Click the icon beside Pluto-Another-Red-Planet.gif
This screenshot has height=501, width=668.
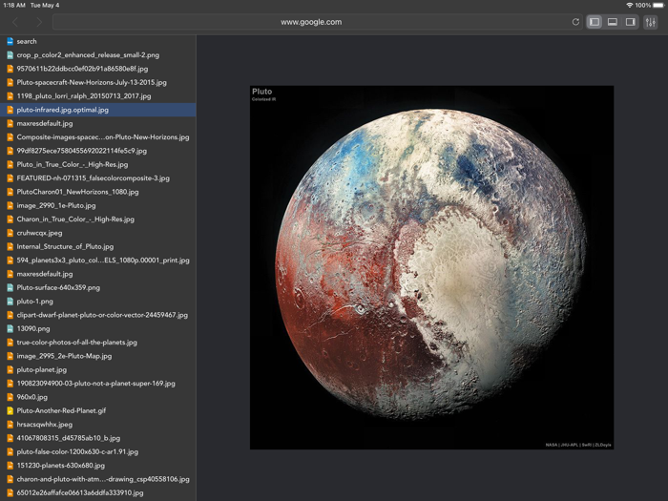click(x=10, y=410)
